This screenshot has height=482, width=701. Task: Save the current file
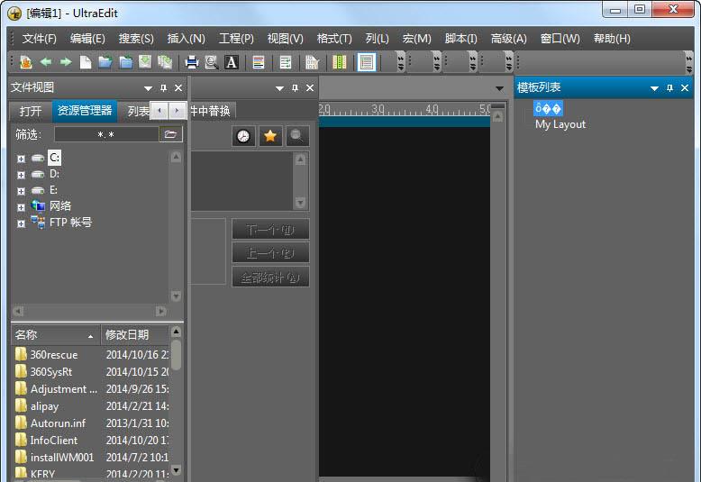point(145,62)
